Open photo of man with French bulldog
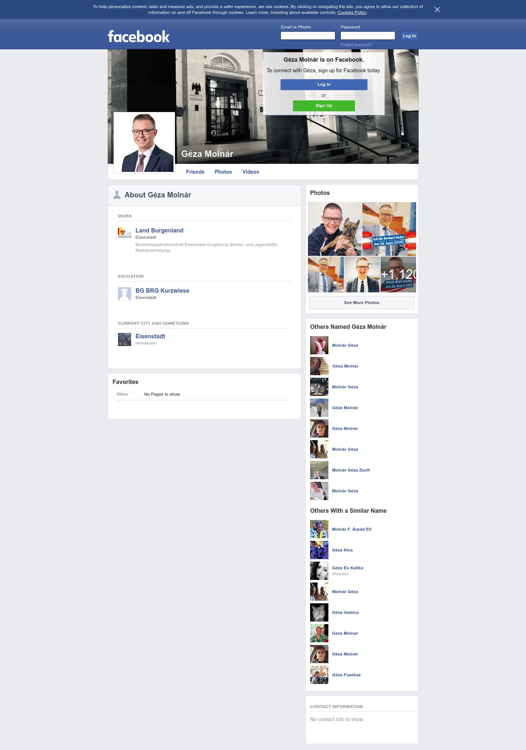526x750 pixels. tap(335, 229)
